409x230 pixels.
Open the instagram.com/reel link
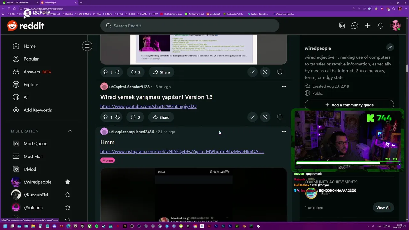182,151
